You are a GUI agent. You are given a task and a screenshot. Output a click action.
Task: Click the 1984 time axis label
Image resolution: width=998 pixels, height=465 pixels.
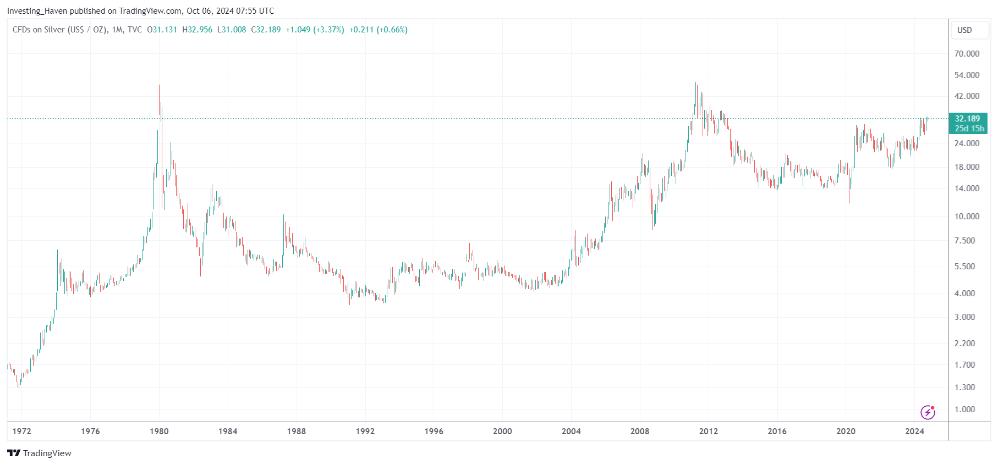pos(228,431)
